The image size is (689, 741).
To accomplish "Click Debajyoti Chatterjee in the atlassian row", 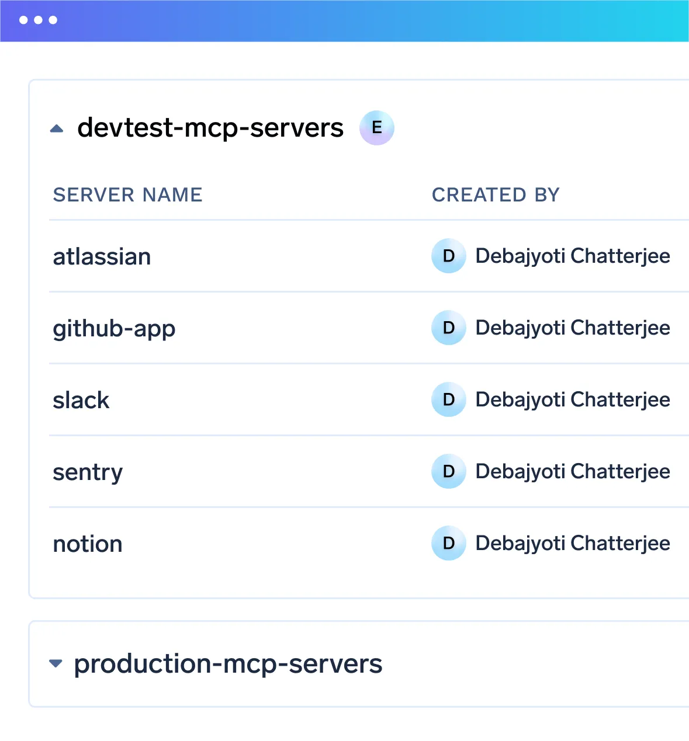I will [x=573, y=256].
